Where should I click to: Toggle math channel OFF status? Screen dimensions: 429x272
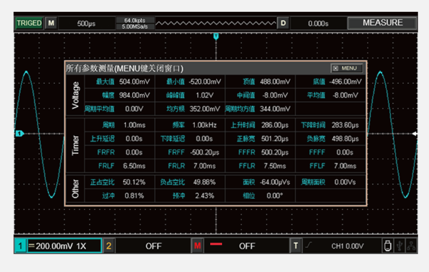pyautogui.click(x=247, y=246)
